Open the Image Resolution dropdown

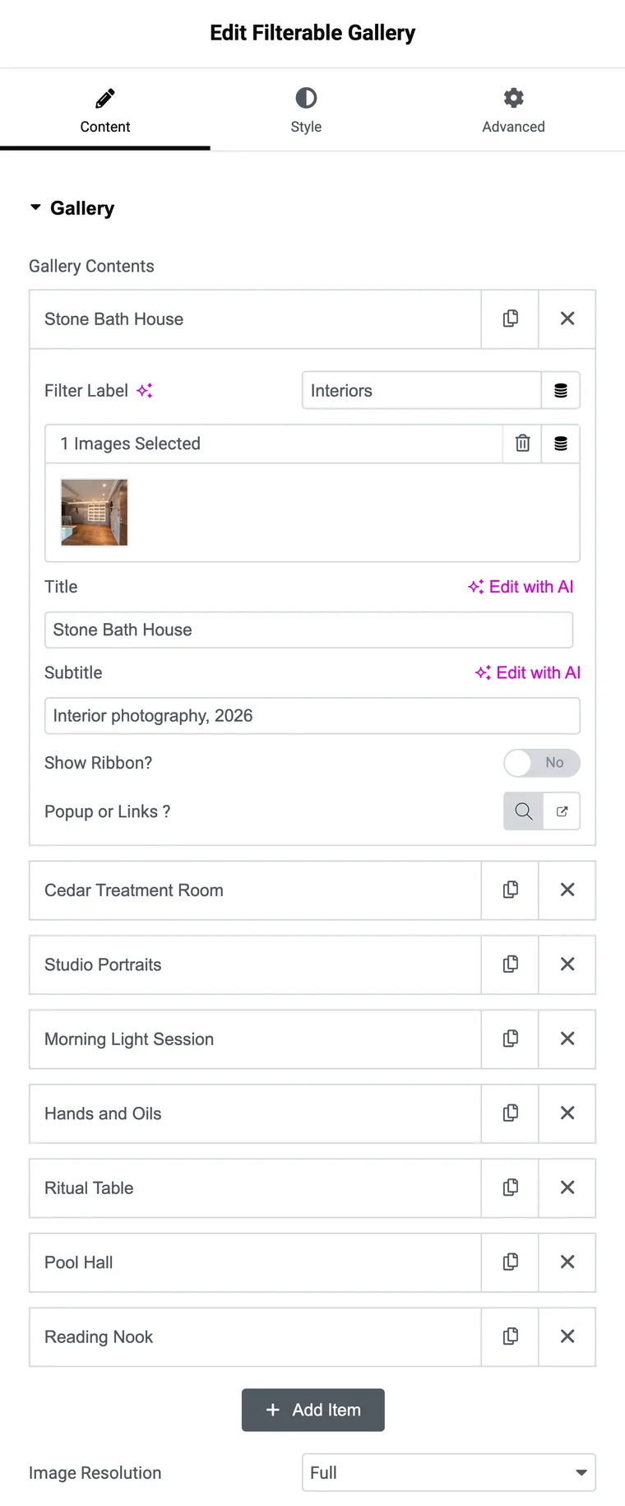click(449, 1472)
